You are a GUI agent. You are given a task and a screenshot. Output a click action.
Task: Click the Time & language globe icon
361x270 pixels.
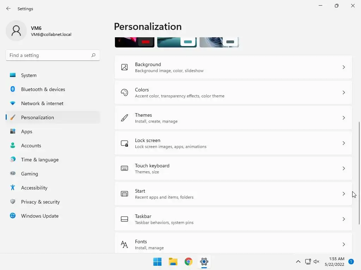(13, 159)
